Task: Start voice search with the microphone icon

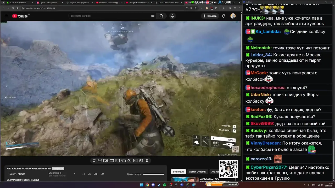Action: point(172,16)
